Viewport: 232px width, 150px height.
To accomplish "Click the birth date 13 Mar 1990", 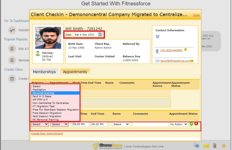I will click(x=76, y=48).
